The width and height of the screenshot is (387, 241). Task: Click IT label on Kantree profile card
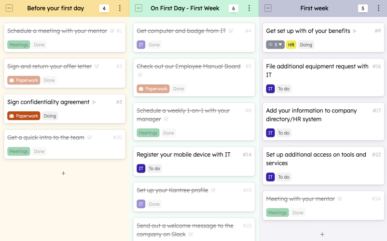point(141,204)
